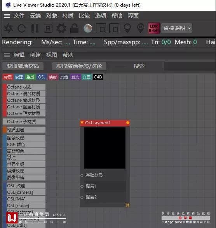Collapse OctLayered1 node with triangle
216x228 pixels.
click(82, 123)
